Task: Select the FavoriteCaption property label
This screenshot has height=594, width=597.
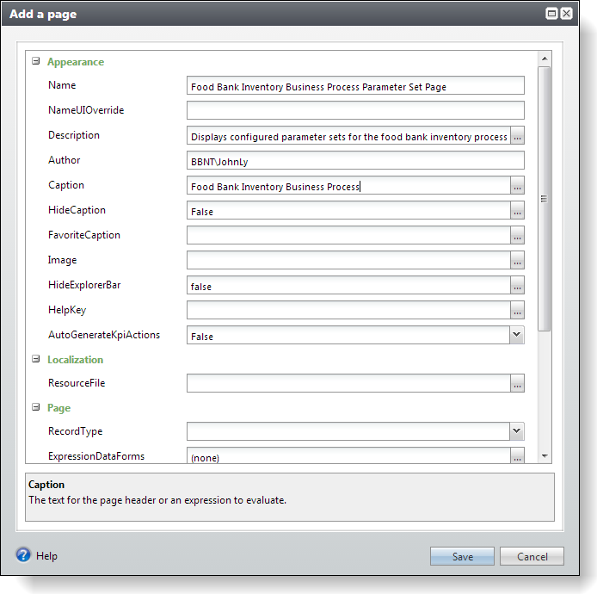Action: pos(84,235)
